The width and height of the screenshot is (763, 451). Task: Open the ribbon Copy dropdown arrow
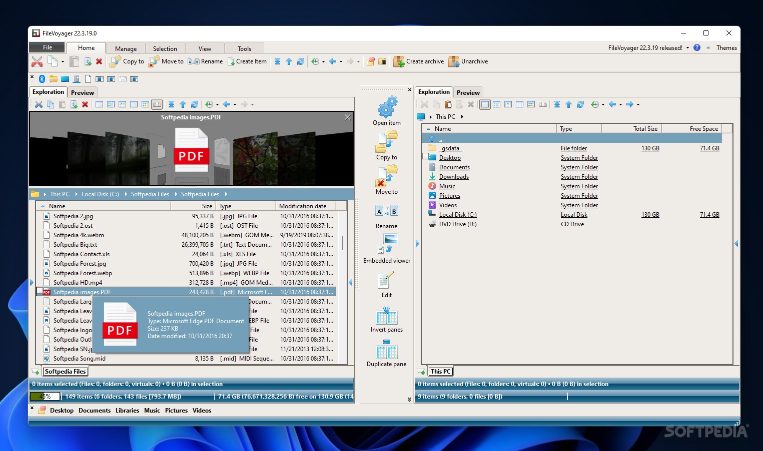pyautogui.click(x=63, y=61)
